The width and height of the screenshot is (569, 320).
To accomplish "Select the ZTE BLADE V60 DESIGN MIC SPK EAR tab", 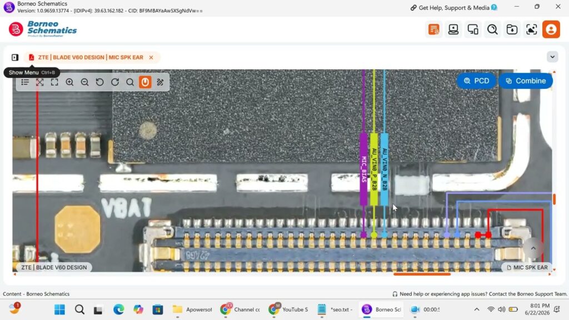I will pyautogui.click(x=91, y=57).
